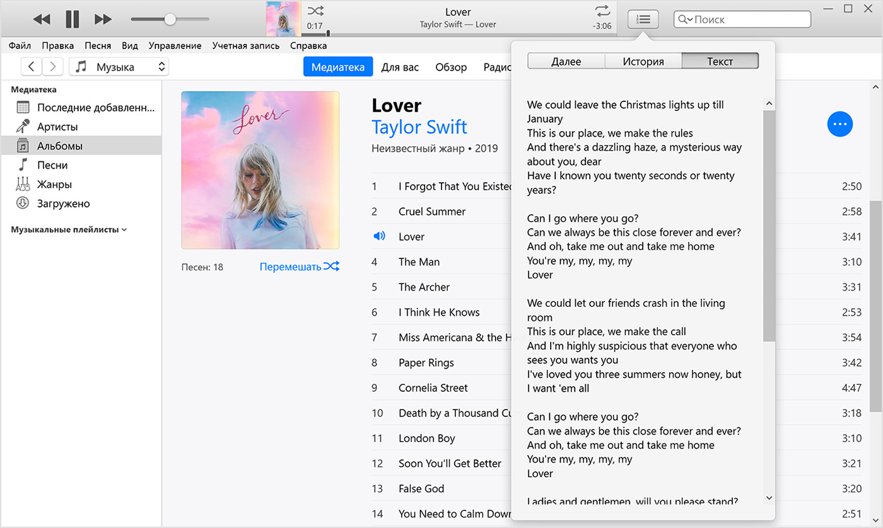The image size is (883, 528).
Task: Click the lyrics scrollbar down arrow
Action: (769, 498)
